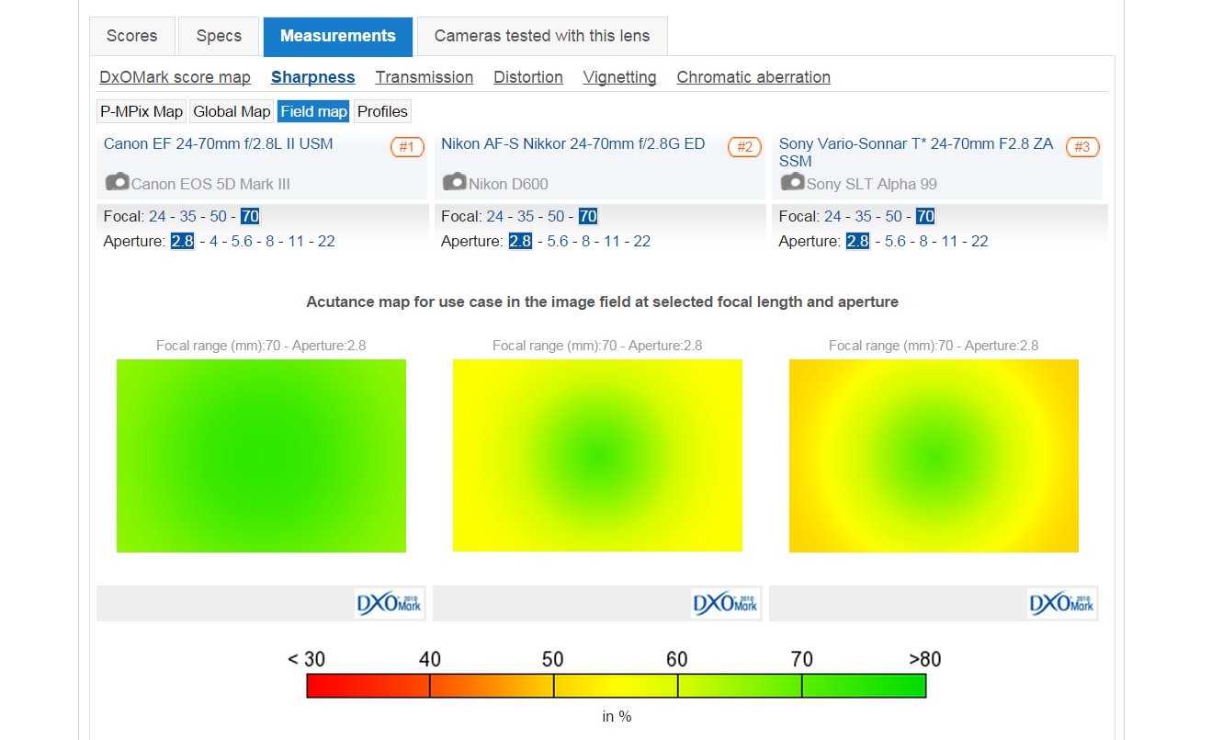Viewport: 1223px width, 740px height.
Task: Open the Transmission measurement
Action: (x=425, y=77)
